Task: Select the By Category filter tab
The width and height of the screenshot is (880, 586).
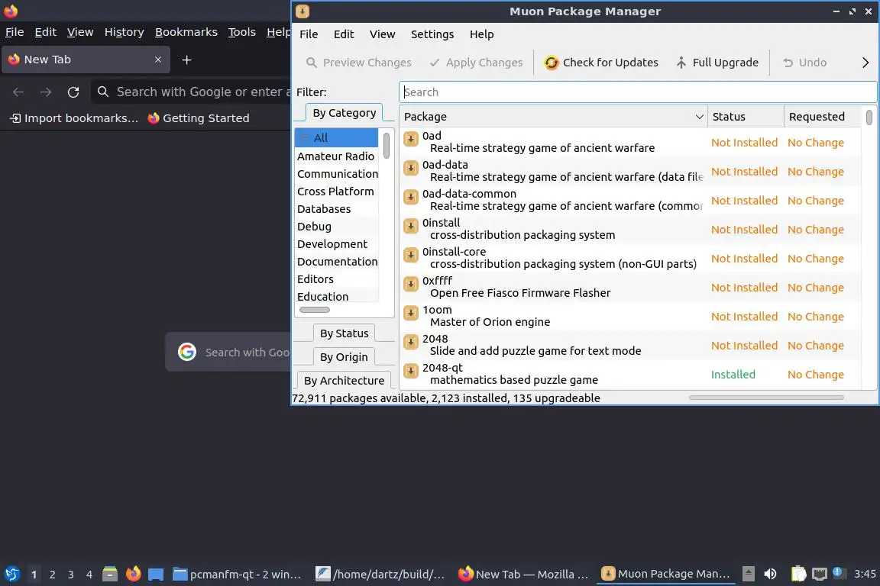Action: coord(344,113)
